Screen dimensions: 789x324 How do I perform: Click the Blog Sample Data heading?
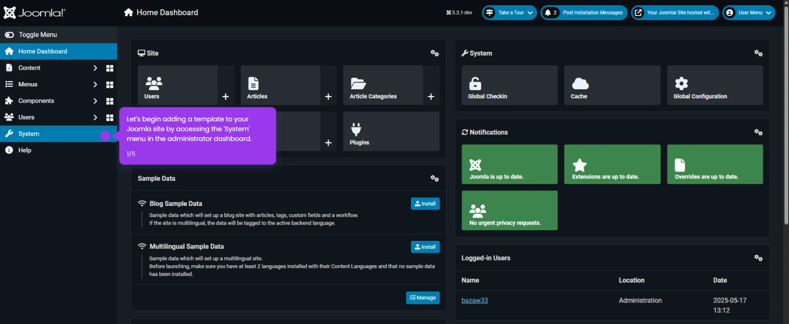(x=176, y=204)
